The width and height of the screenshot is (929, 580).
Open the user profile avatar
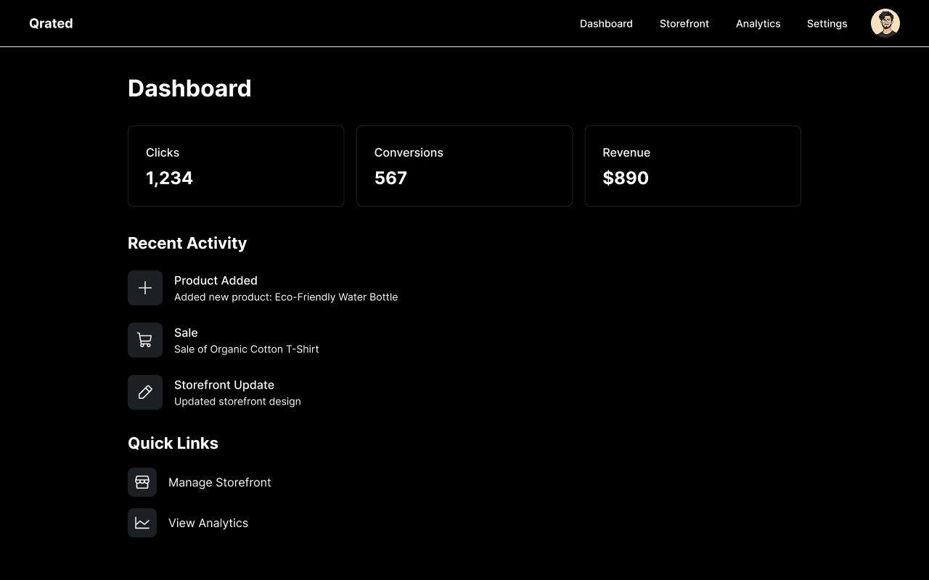(x=885, y=23)
